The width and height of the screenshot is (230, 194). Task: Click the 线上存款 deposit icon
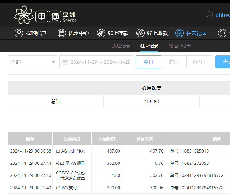pyautogui.click(x=101, y=33)
